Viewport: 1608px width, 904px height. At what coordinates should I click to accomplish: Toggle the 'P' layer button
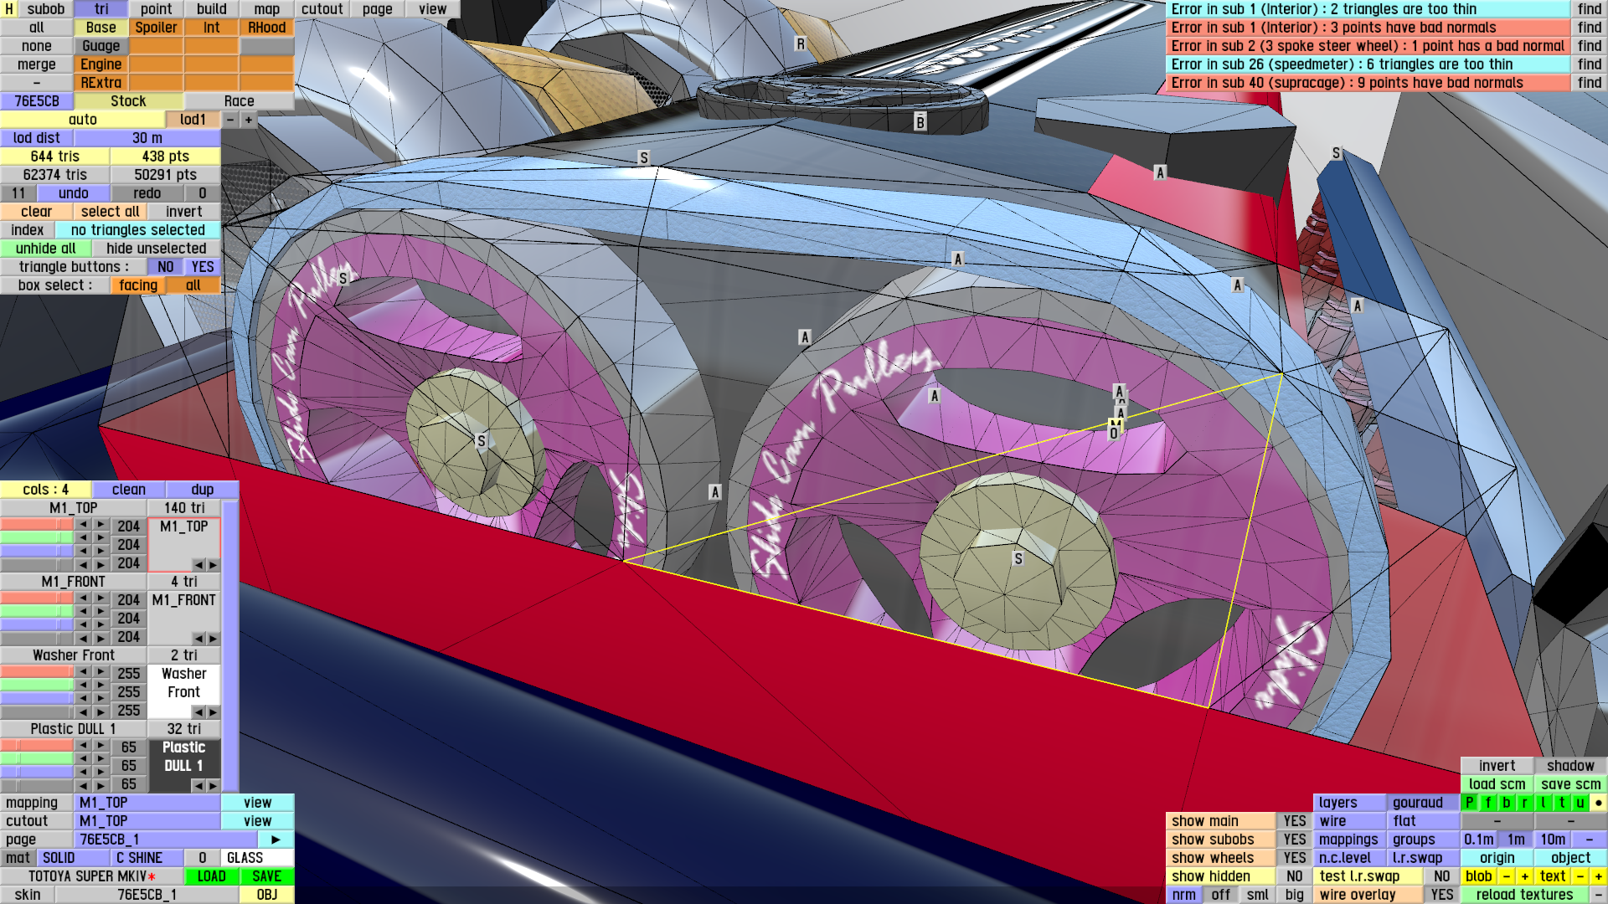(x=1469, y=803)
